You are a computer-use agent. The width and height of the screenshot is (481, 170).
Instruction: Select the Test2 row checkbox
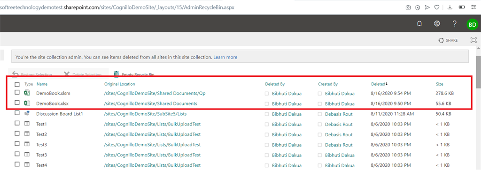pos(17,133)
